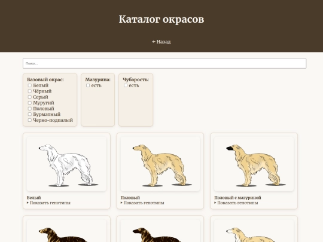Screen dimensions: 323x242
Task: Click the Половый с мазуриной title
Action: [x=237, y=198]
